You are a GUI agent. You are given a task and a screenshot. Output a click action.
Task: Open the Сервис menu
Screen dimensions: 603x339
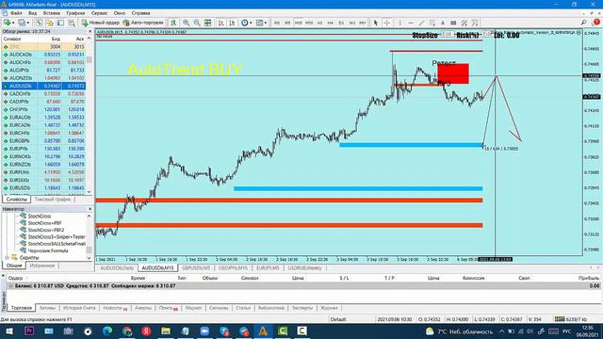[x=99, y=13]
